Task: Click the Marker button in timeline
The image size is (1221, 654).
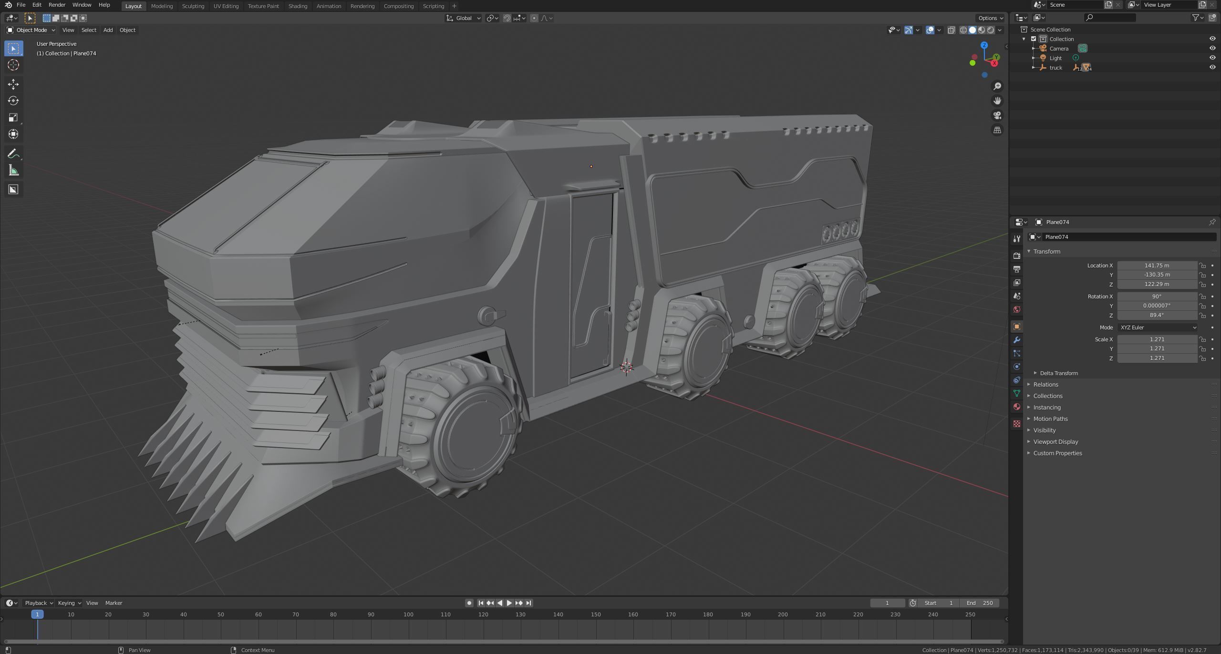Action: [114, 603]
